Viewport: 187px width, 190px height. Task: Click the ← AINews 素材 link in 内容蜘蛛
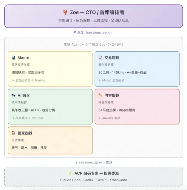coord(109,118)
